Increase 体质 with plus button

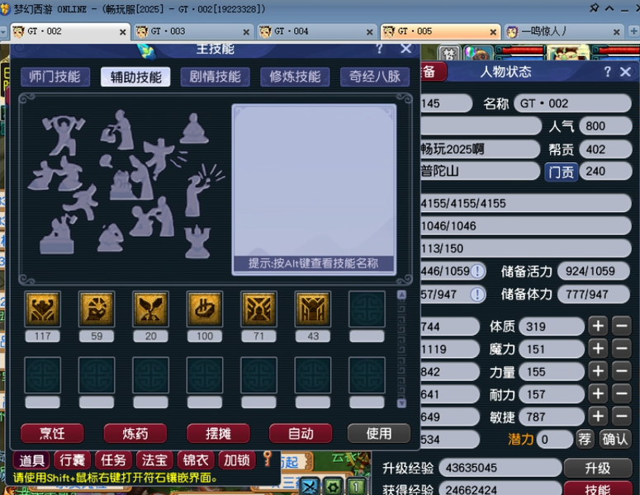[x=598, y=326]
